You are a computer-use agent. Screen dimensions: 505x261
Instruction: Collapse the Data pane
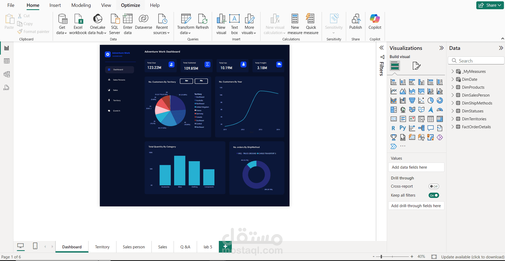pyautogui.click(x=501, y=48)
